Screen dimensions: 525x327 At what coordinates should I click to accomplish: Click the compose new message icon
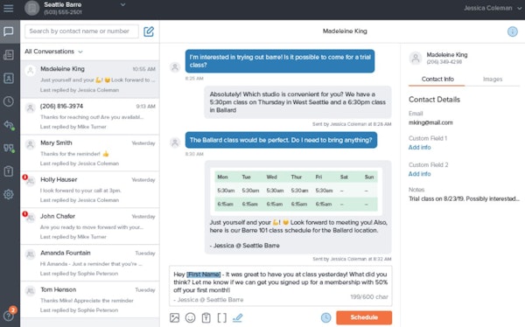pos(149,31)
